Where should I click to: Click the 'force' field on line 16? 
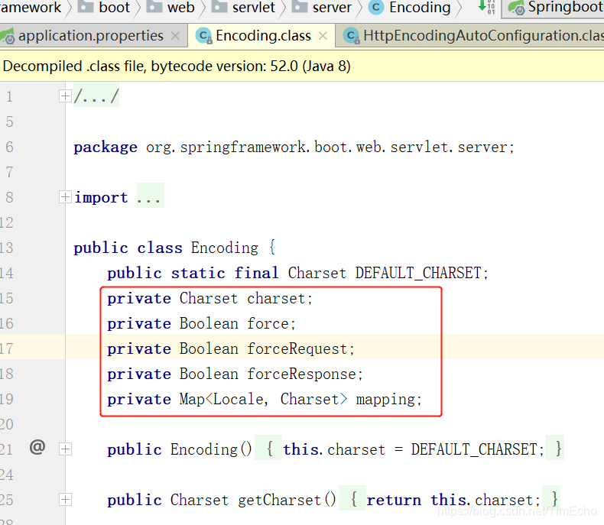point(268,323)
